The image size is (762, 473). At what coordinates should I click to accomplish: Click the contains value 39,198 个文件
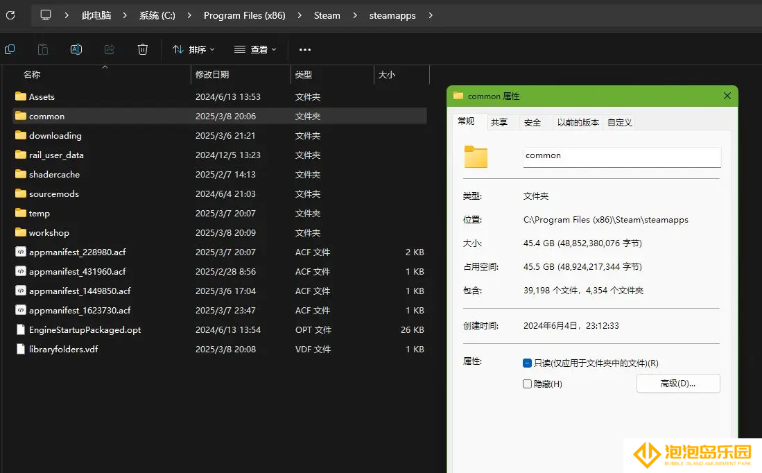click(583, 291)
